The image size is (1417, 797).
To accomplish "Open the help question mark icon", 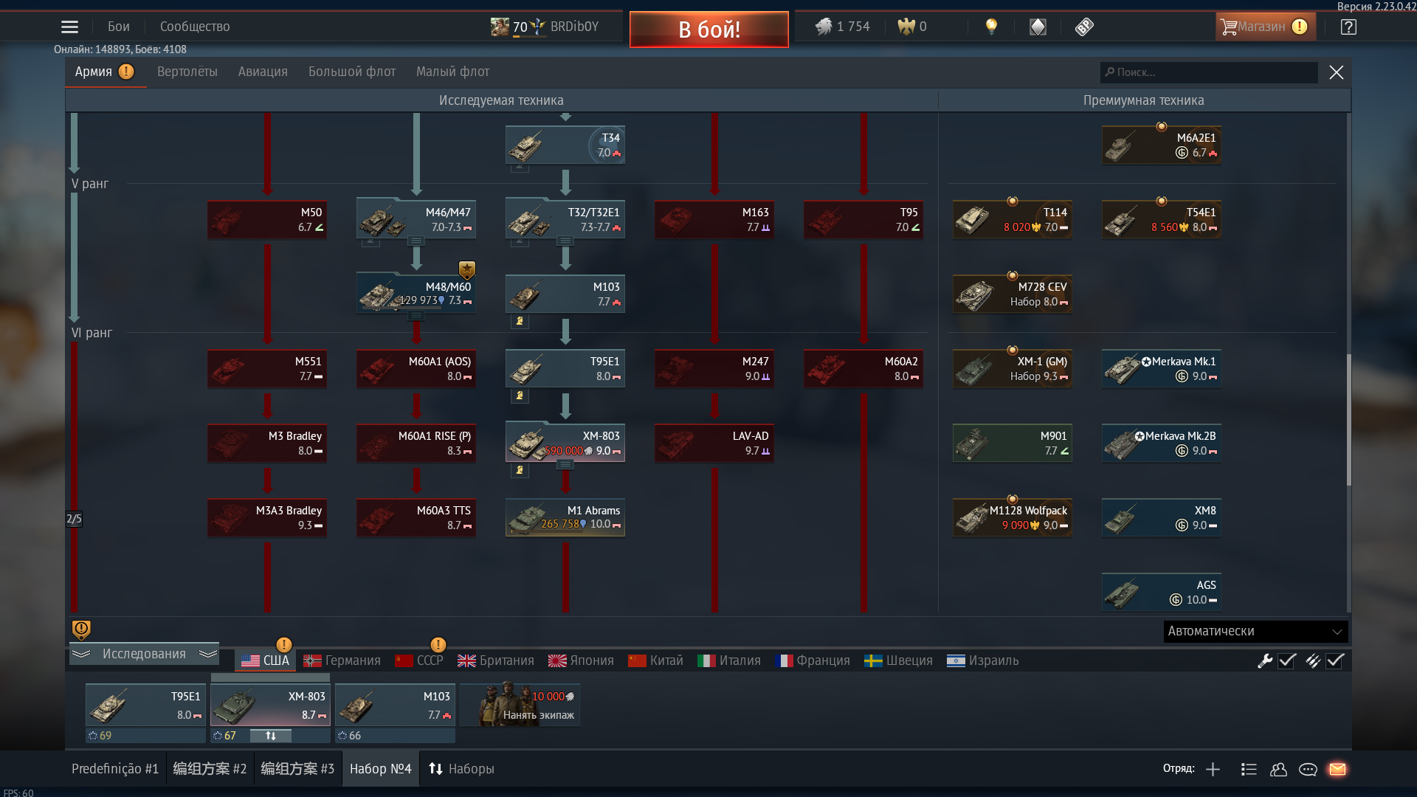I will tap(1348, 27).
